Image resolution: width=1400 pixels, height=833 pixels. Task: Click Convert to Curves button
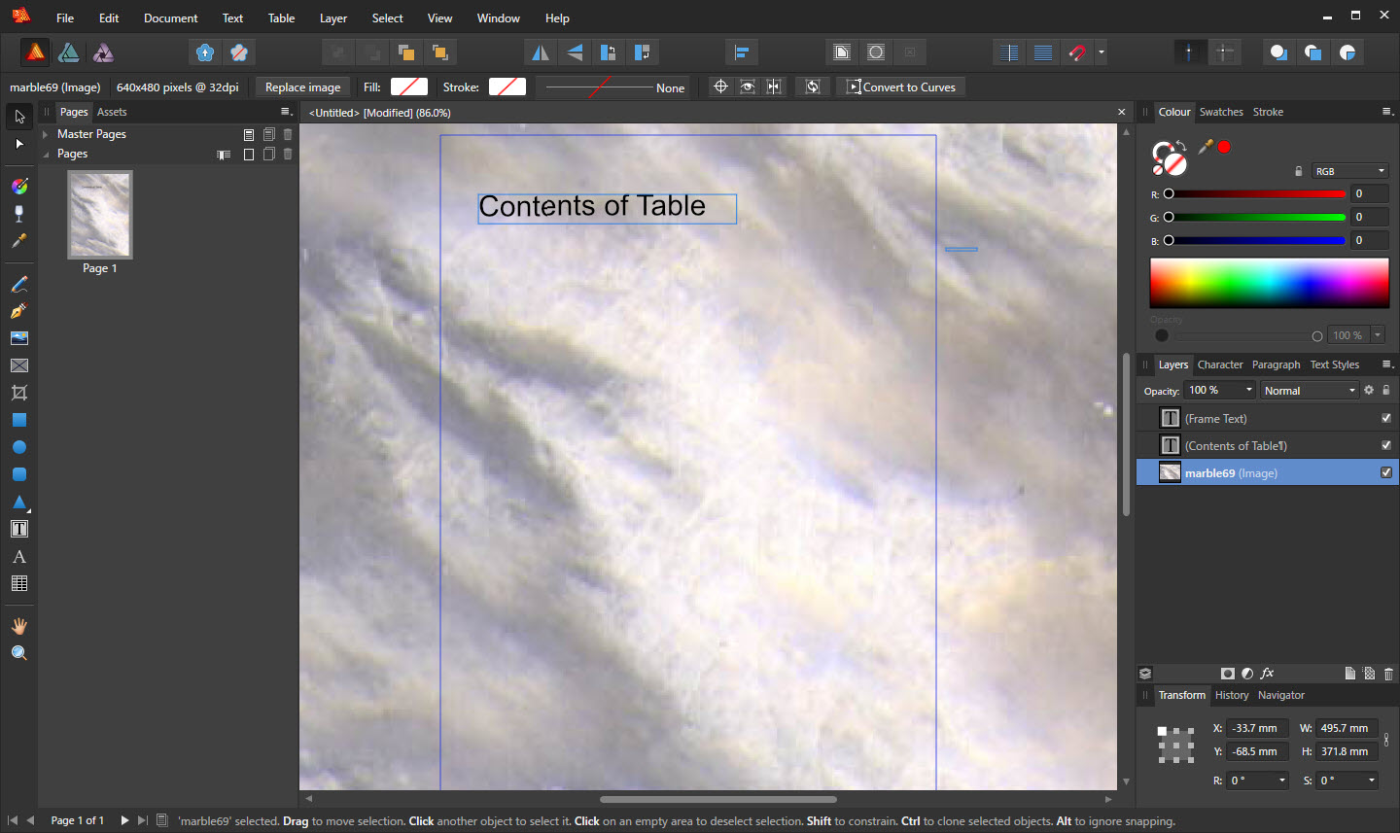point(900,87)
